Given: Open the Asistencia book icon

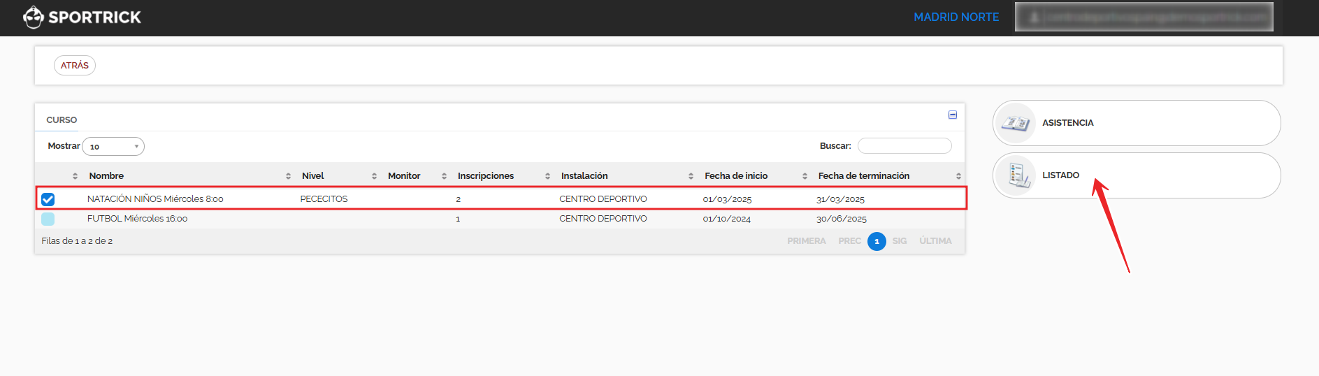Looking at the screenshot, I should pyautogui.click(x=1015, y=123).
